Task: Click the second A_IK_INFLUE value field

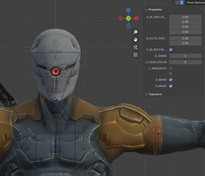Action: (185, 22)
